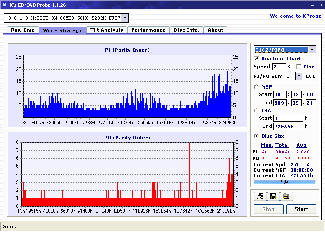Click the LBA End value field
325x232 pixels.
point(288,126)
